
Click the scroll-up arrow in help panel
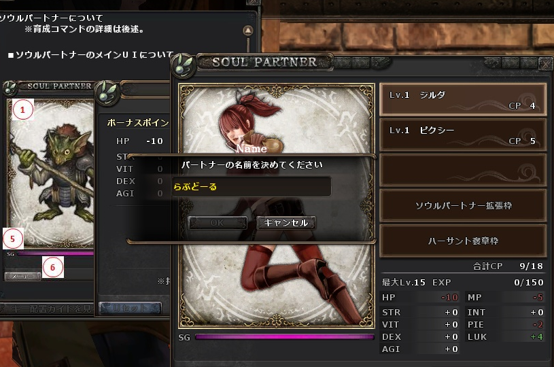248,31
